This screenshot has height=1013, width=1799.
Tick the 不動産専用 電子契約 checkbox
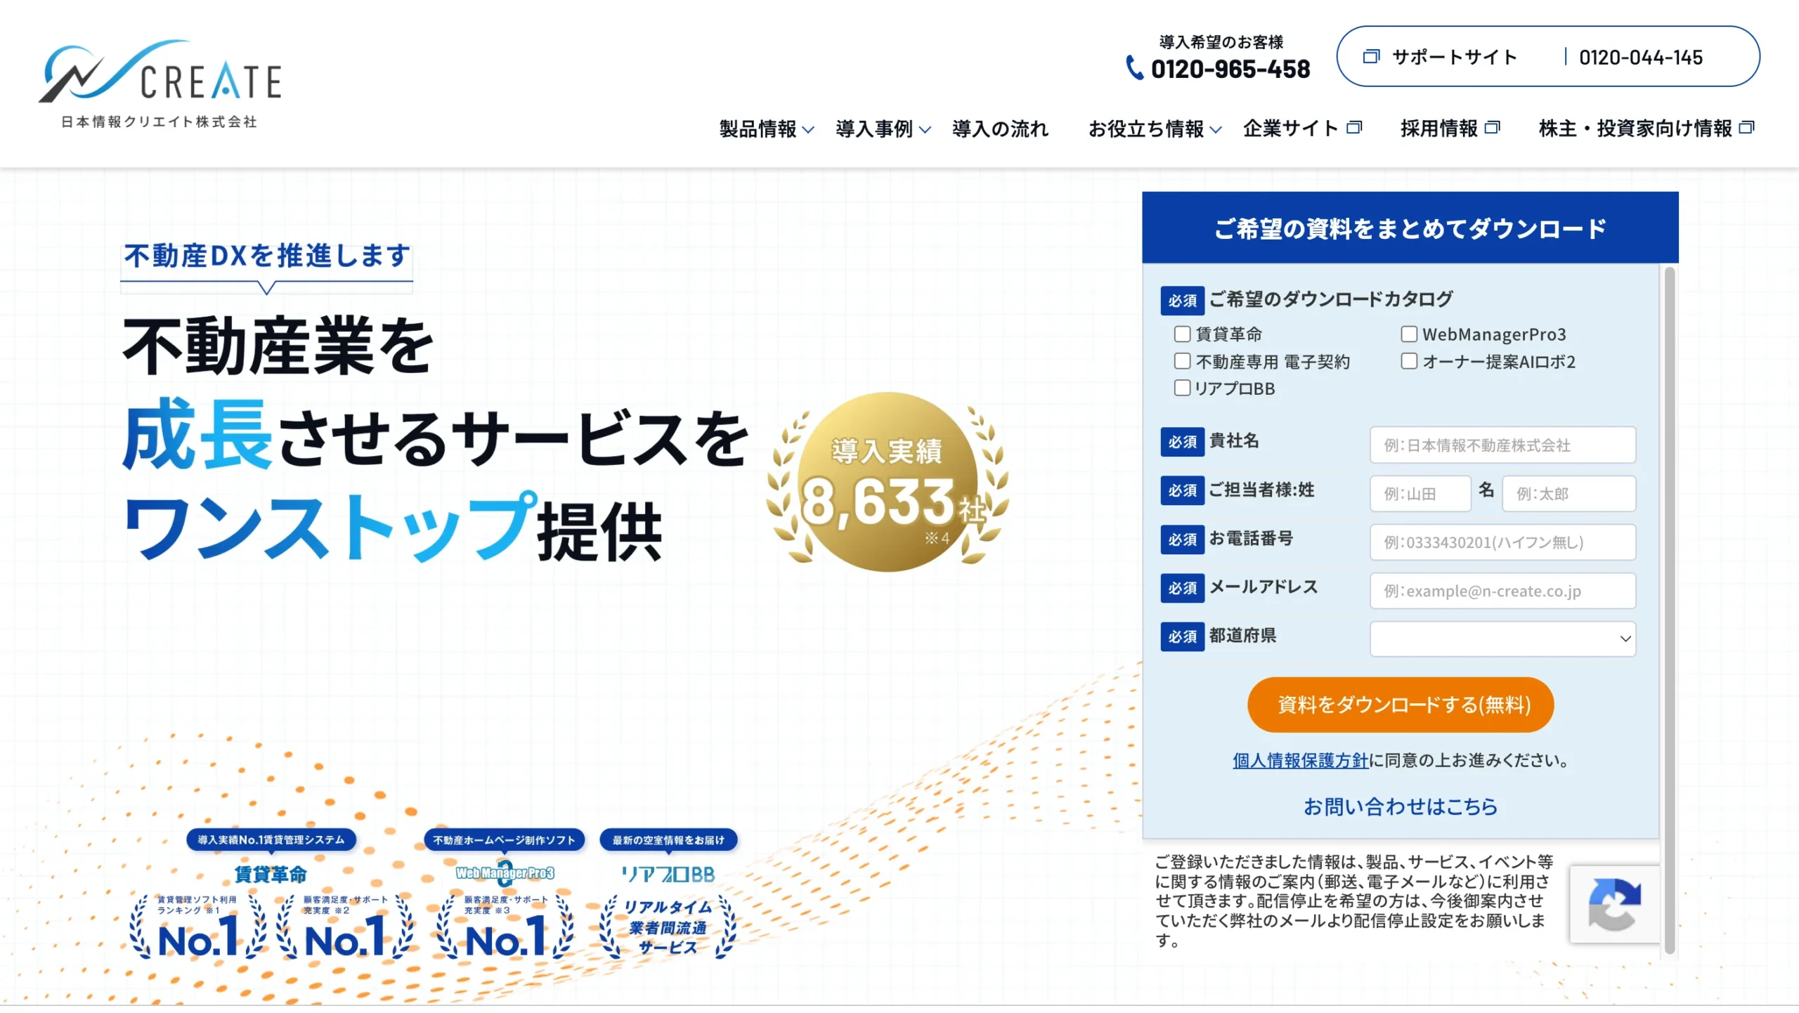coord(1182,361)
